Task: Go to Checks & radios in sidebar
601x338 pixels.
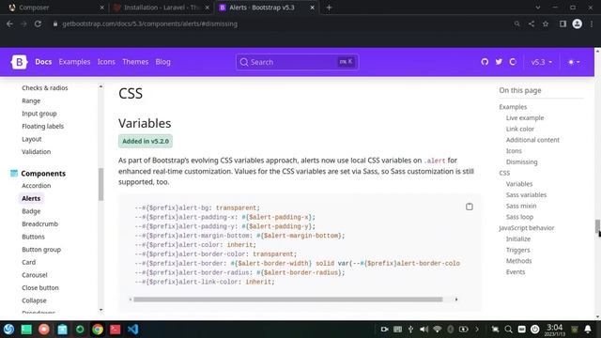Action: point(45,87)
